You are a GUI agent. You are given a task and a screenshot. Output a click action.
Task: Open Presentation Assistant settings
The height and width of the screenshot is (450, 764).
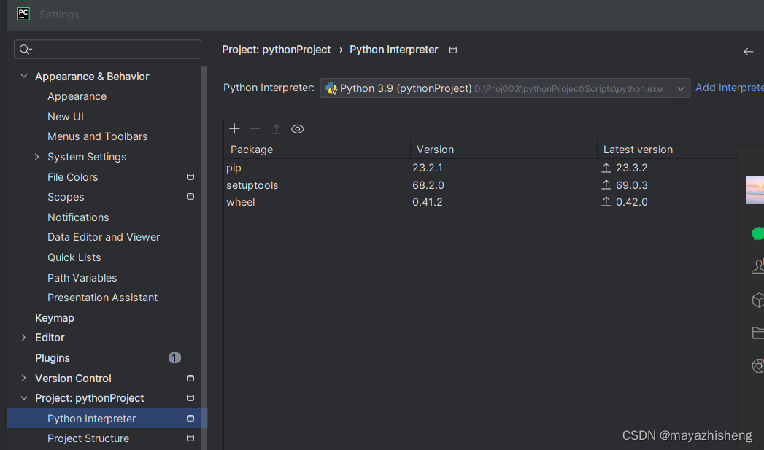pos(102,298)
